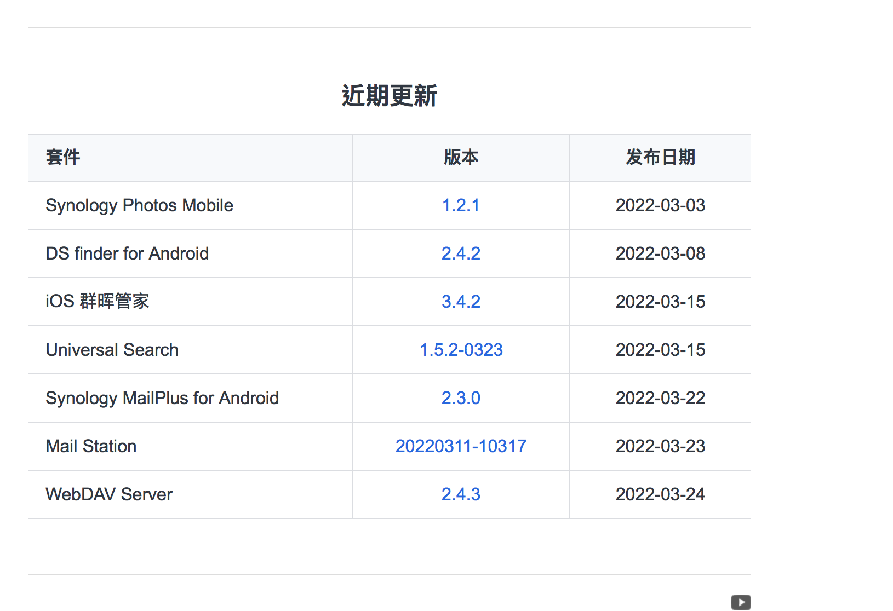Open WebDAV Server version 2.4.3 link

(x=461, y=494)
